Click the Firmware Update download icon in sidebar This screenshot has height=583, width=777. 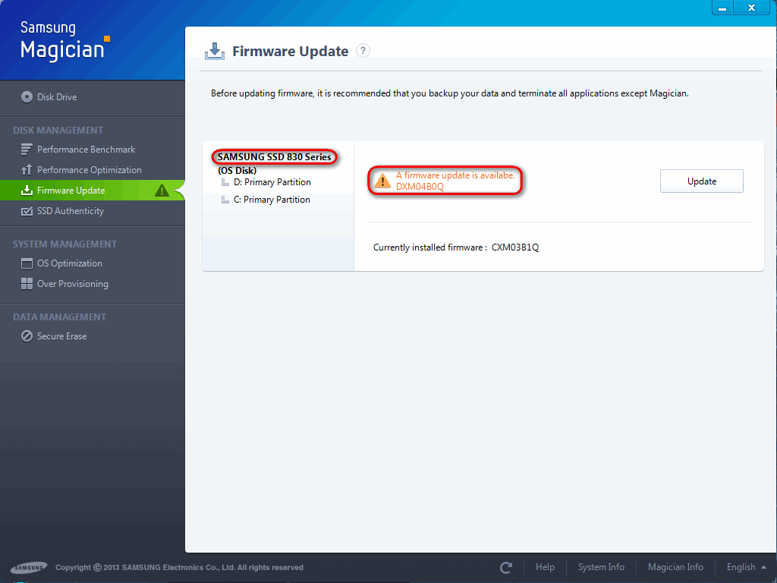pyautogui.click(x=27, y=191)
